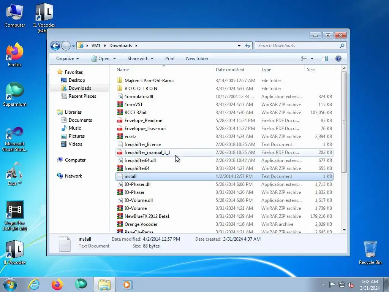
Task: Click the 4ormulator.dll file icon
Action: (120, 96)
